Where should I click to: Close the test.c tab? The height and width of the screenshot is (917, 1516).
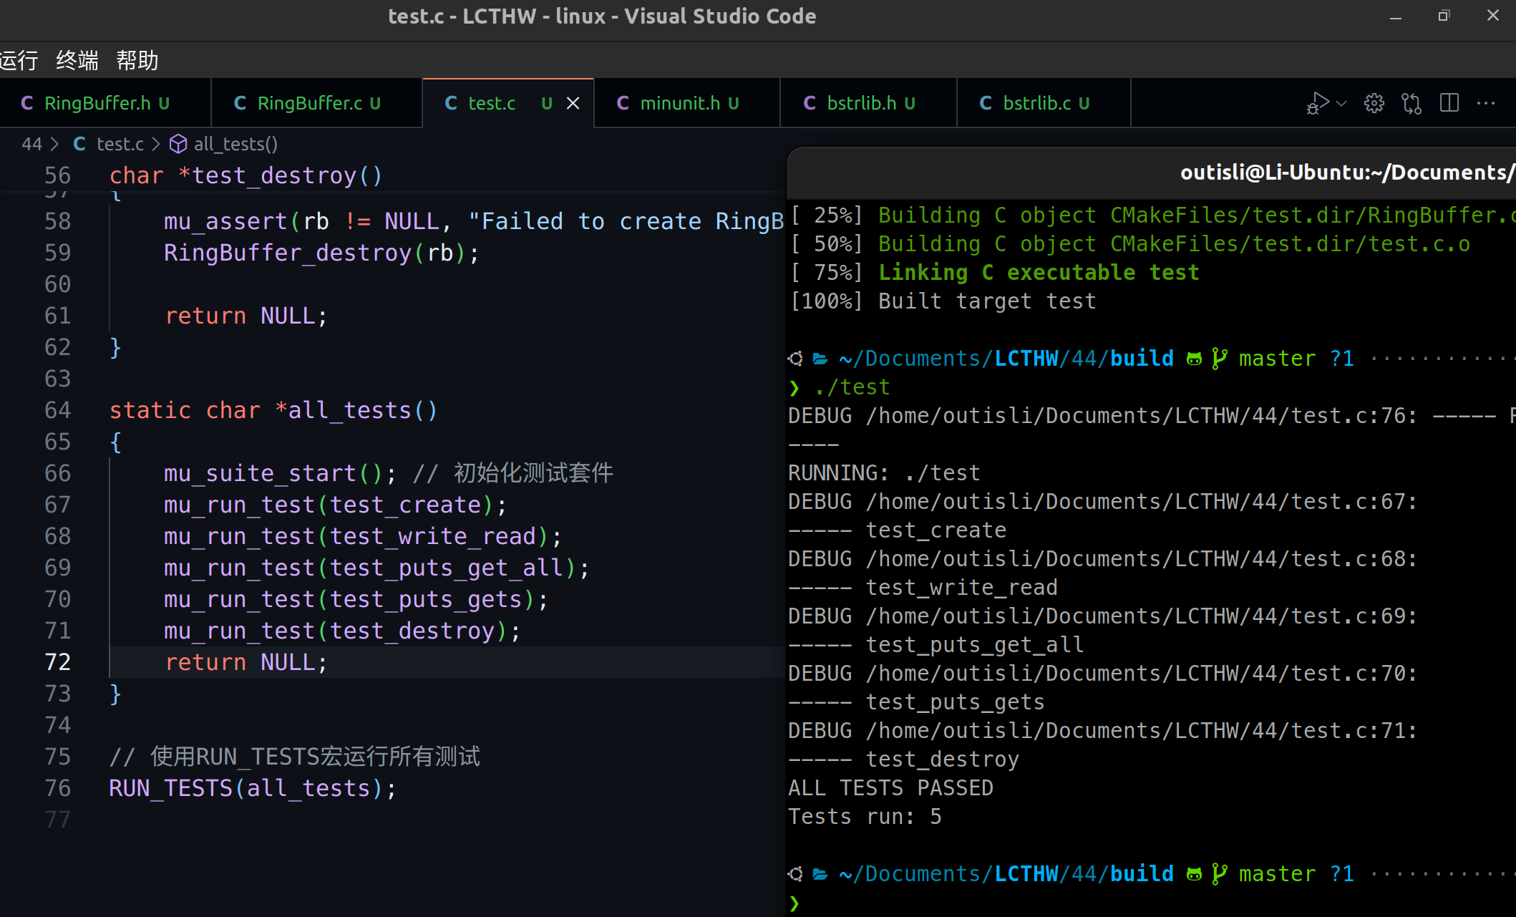[x=573, y=103]
